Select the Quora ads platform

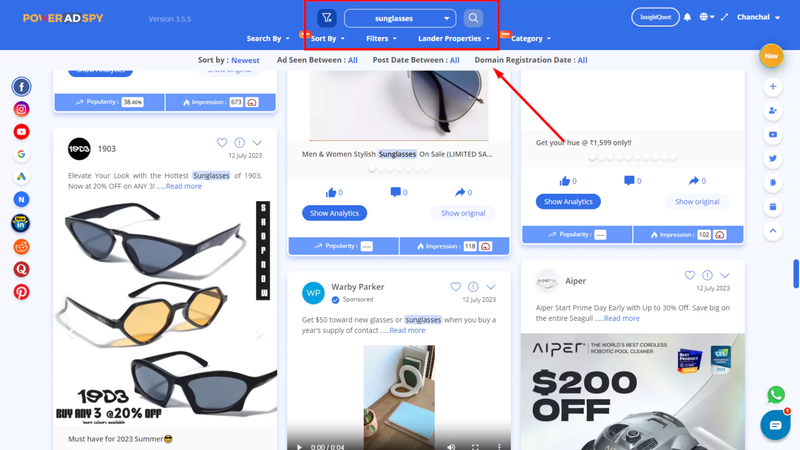(x=21, y=269)
